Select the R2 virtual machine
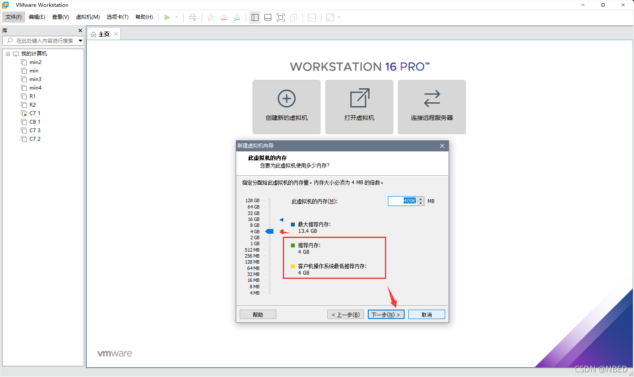The width and height of the screenshot is (634, 377). tap(32, 105)
